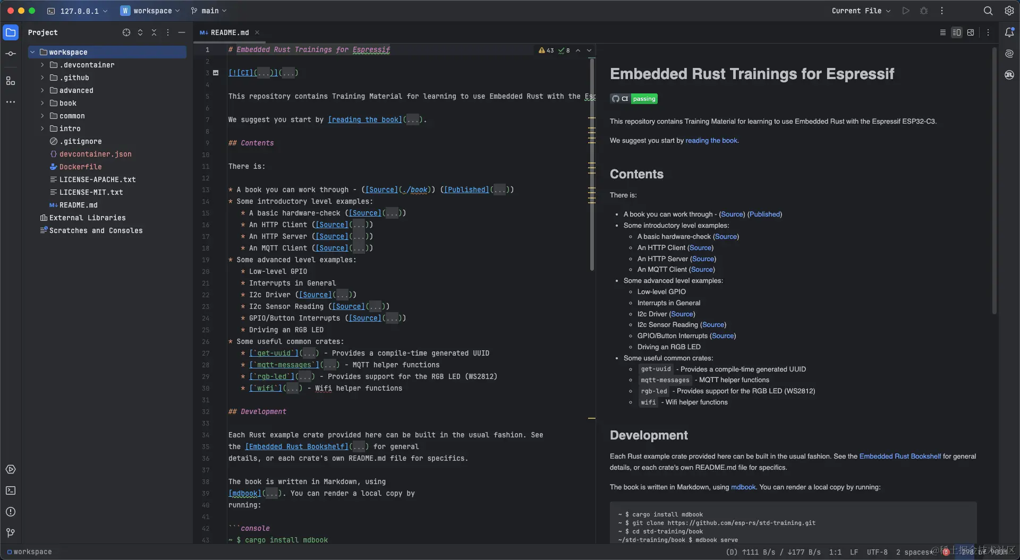The height and width of the screenshot is (560, 1020).
Task: Select .gitignore in the project tree
Action: point(80,141)
